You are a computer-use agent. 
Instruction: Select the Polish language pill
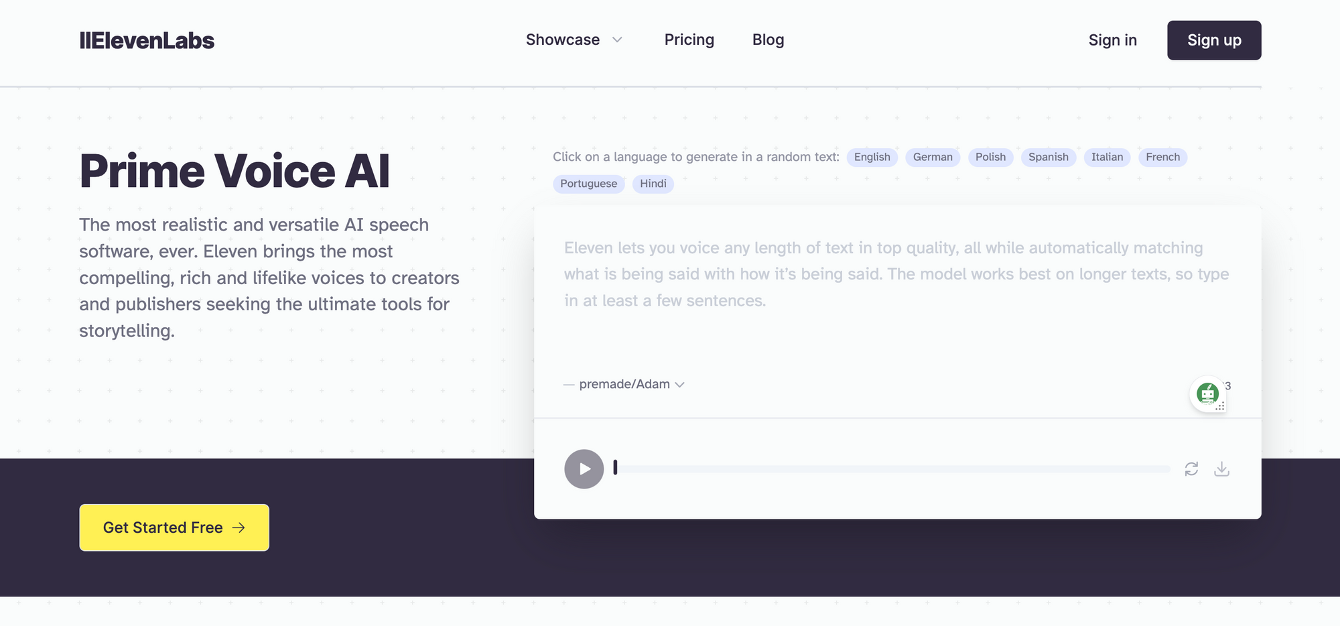990,157
